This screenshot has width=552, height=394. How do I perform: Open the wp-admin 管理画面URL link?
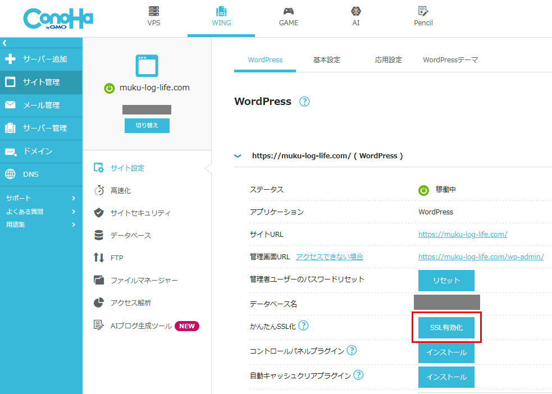(481, 256)
